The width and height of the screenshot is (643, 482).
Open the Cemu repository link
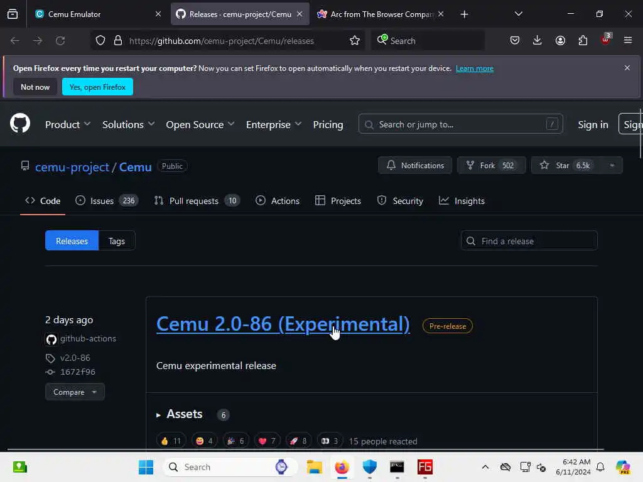point(136,167)
